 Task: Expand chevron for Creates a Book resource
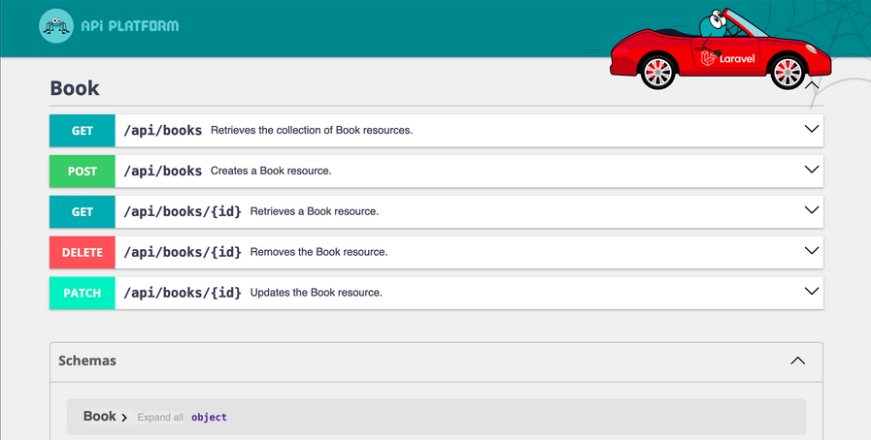click(812, 170)
